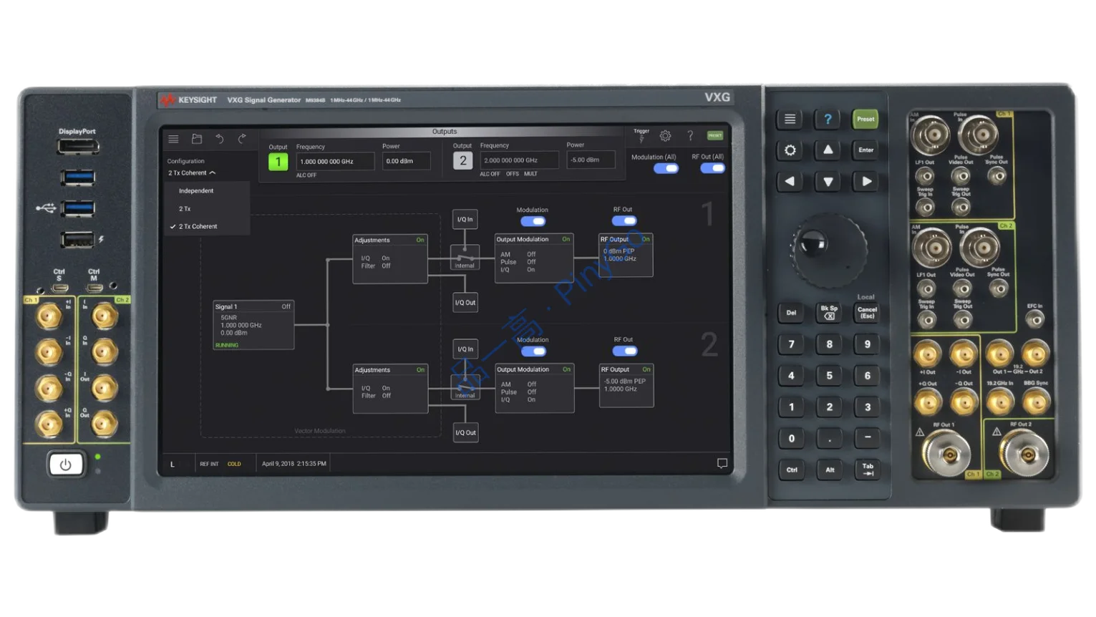The image size is (1096, 617).
Task: Push the numeric 0 key
Action: tap(790, 438)
